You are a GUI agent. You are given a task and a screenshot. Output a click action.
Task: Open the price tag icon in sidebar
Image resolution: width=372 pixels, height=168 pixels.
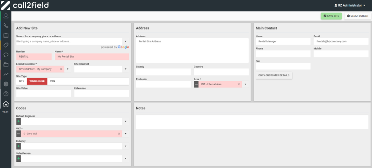click(x=6, y=45)
